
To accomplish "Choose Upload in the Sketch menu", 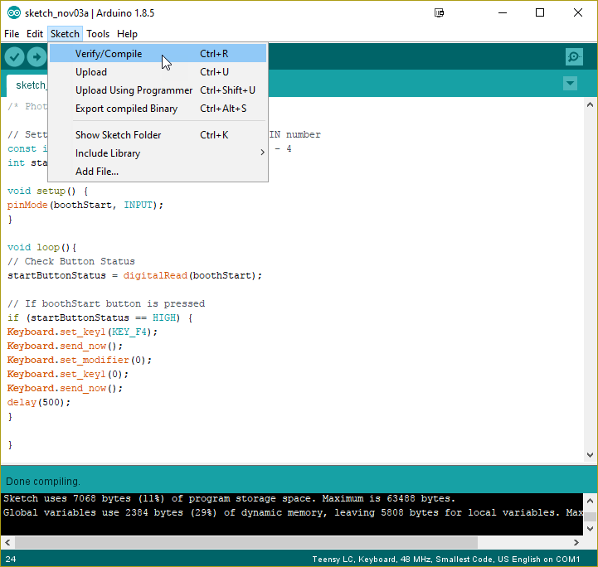I will point(158,71).
